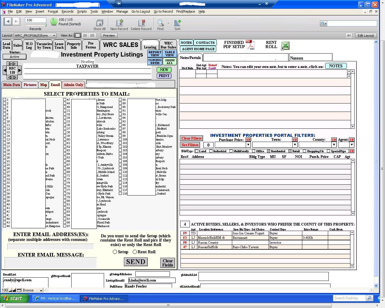Click the SEND button
This screenshot has width=385, height=308.
click(136, 262)
